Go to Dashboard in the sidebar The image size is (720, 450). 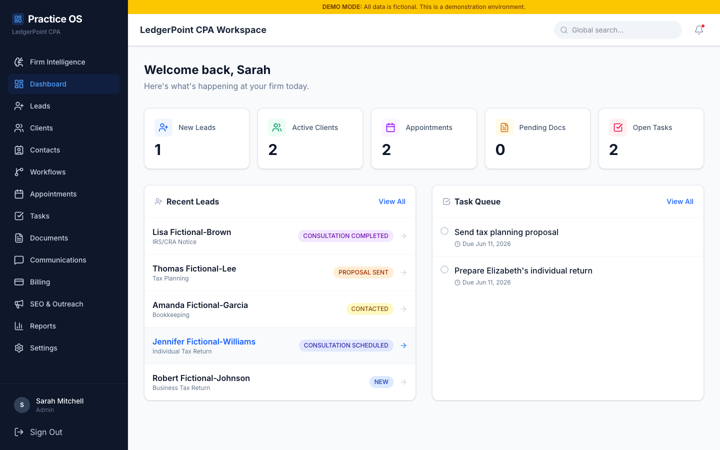point(63,84)
